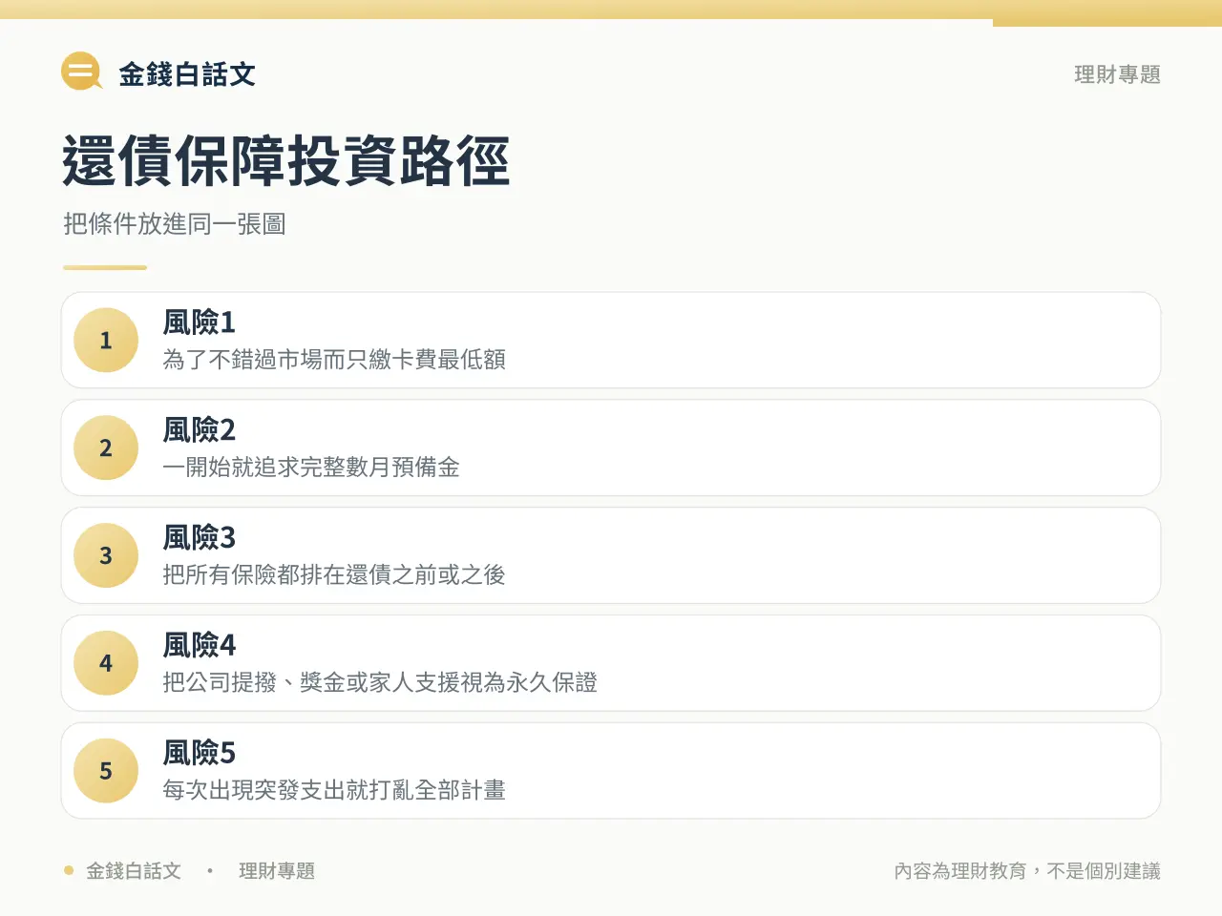Click the number 4 circle badge

[106, 663]
